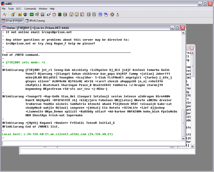This screenshot has height=172, width=214.
Task: Click the Status window scrollbar thumb
Action: (183, 123)
